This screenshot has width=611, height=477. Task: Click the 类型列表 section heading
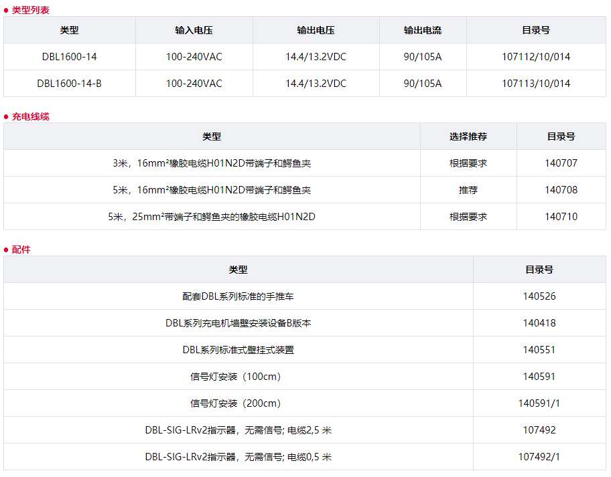[30, 10]
